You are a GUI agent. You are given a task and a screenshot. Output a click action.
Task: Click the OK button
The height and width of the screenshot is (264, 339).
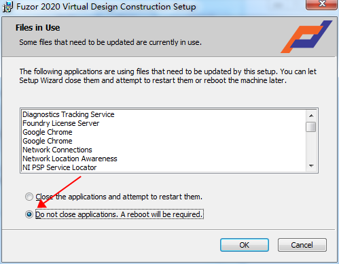(x=245, y=245)
